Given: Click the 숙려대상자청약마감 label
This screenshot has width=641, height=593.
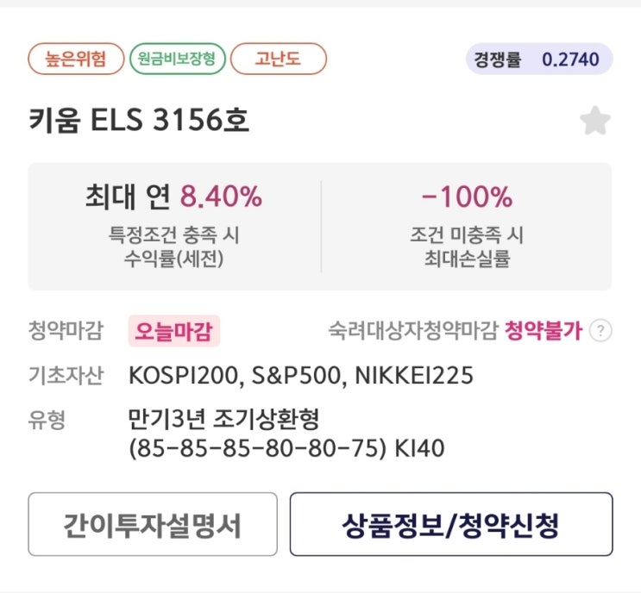Looking at the screenshot, I should pyautogui.click(x=412, y=331).
